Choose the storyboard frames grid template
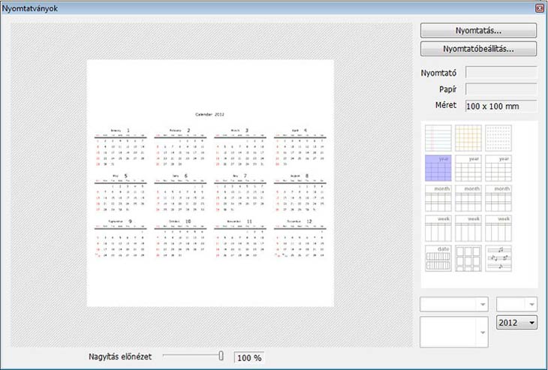The height and width of the screenshot is (370, 548). coord(468,258)
